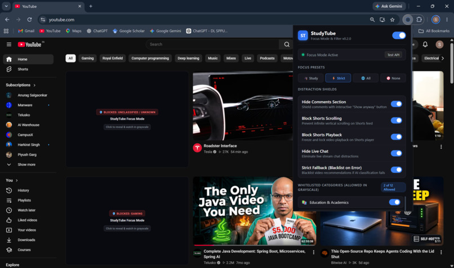This screenshot has width=454, height=268.
Task: Click the browser reload button
Action: (29, 20)
